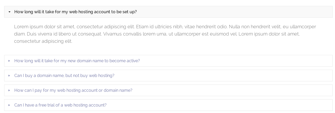Click blank area of new domain name header bar
Image resolution: width=335 pixels, height=113 pixels.
click(235, 61)
